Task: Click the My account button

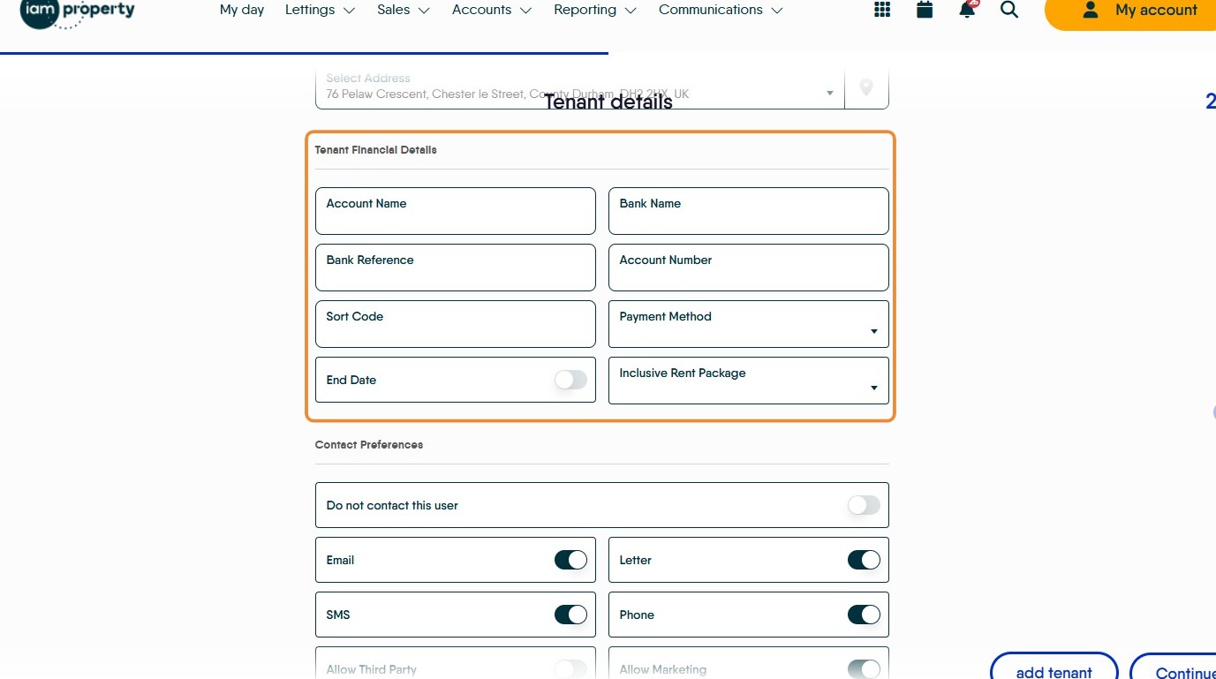Action: [x=1139, y=11]
